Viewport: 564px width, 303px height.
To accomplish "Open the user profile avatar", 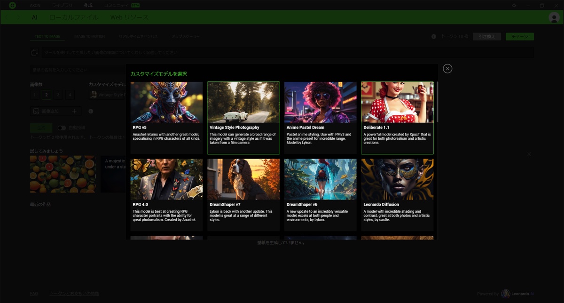I will 554,17.
